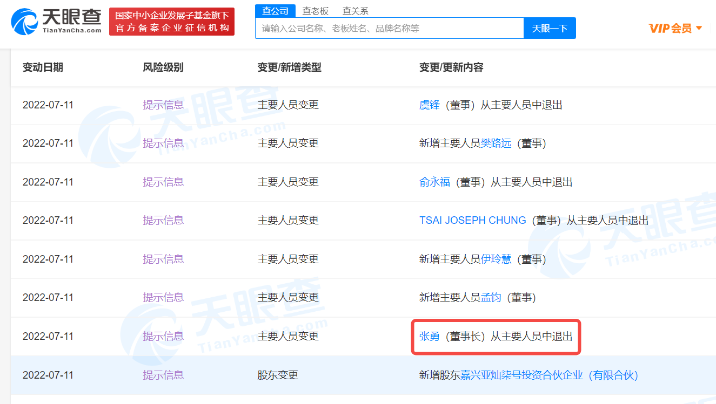Screen dimensions: 716x404
Task: Open the 俞永福 person link
Action: click(434, 182)
